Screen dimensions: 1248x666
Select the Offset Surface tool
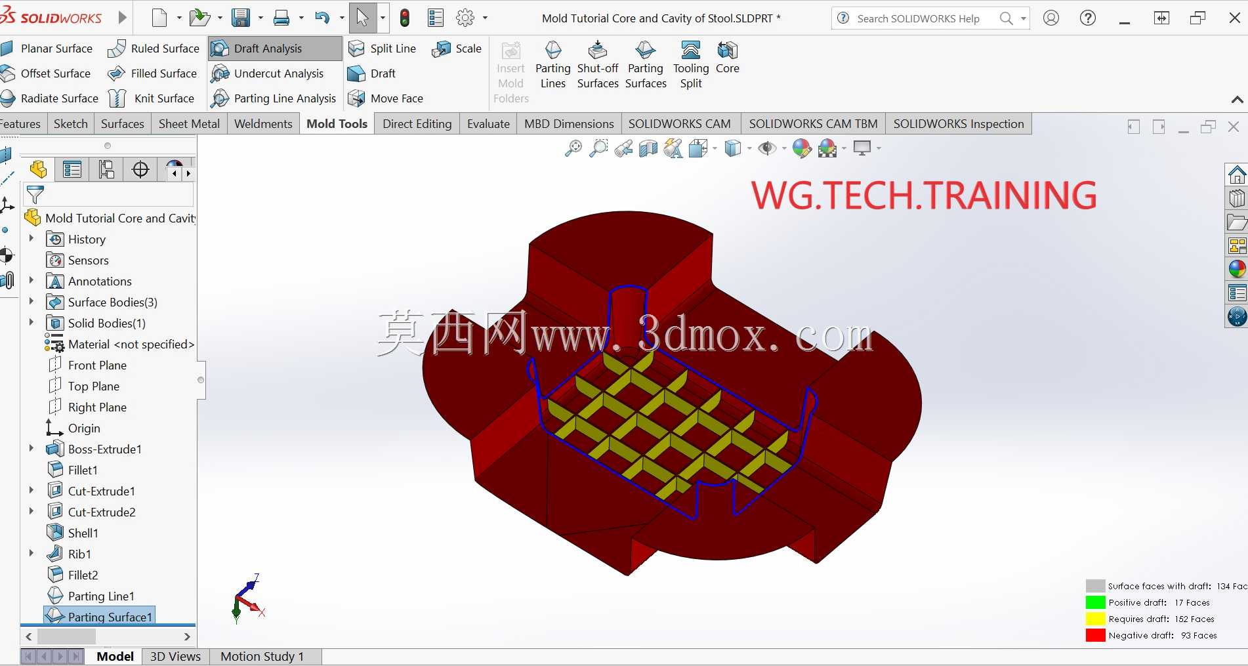tap(46, 73)
